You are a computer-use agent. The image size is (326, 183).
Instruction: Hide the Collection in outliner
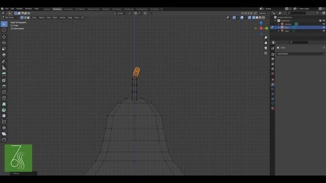324,21
